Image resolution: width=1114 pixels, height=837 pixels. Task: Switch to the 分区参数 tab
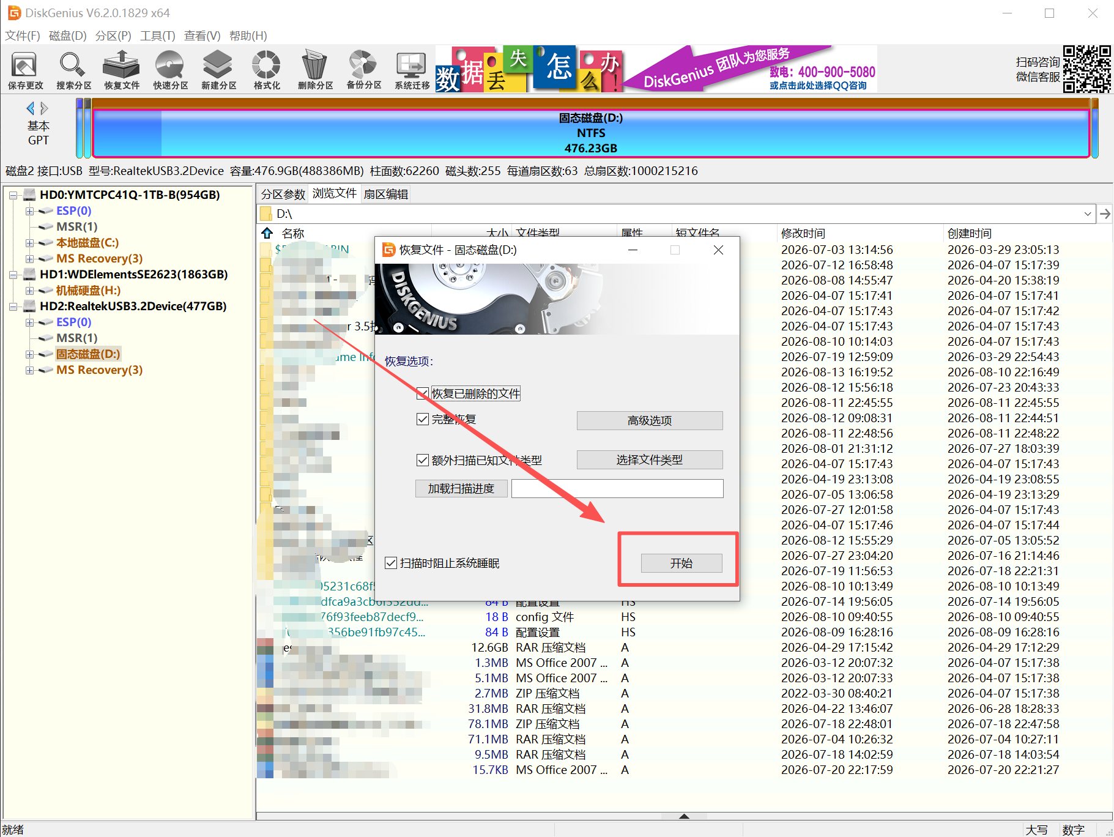[283, 194]
